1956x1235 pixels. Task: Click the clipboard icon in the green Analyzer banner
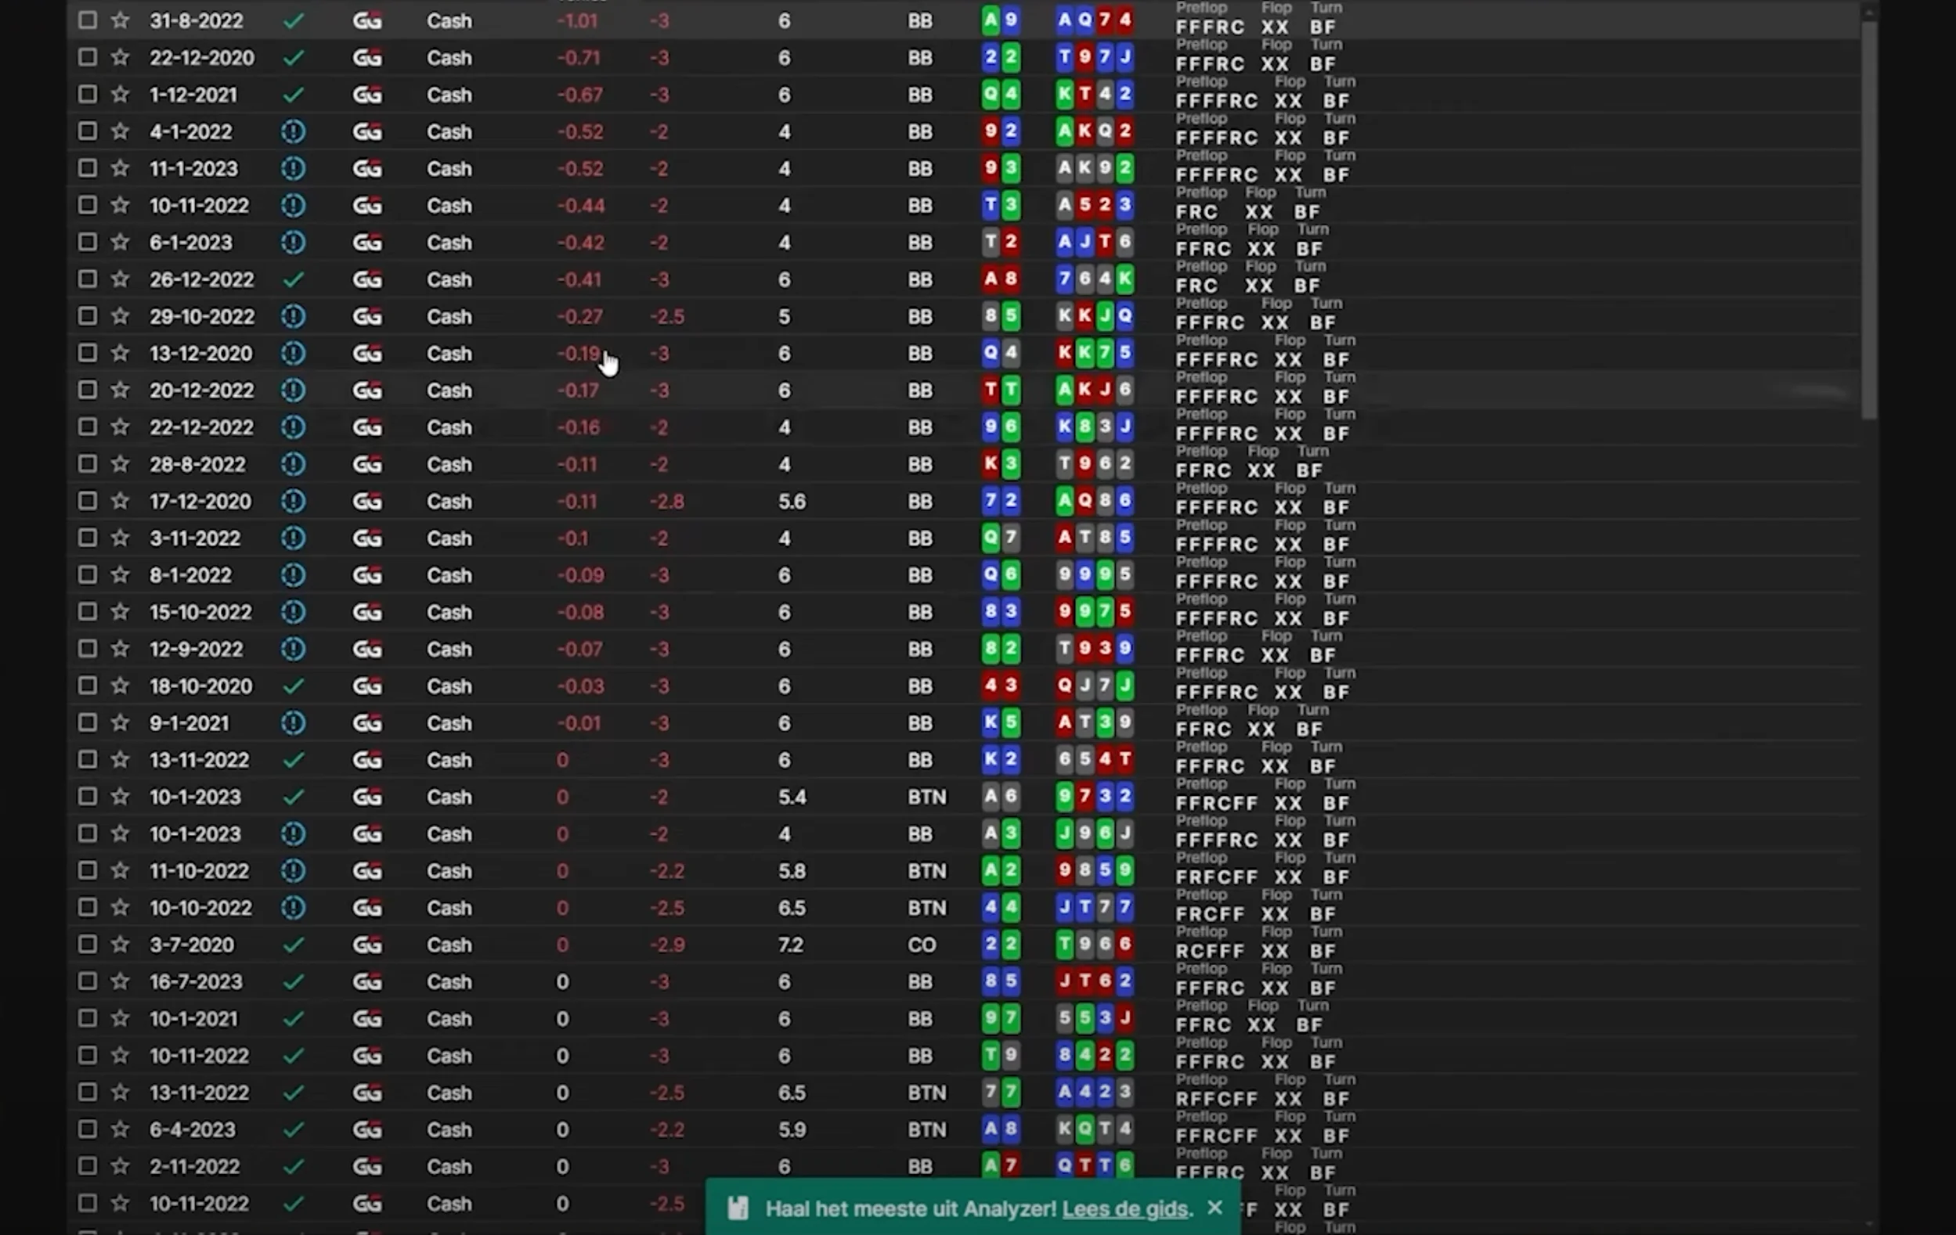point(738,1208)
